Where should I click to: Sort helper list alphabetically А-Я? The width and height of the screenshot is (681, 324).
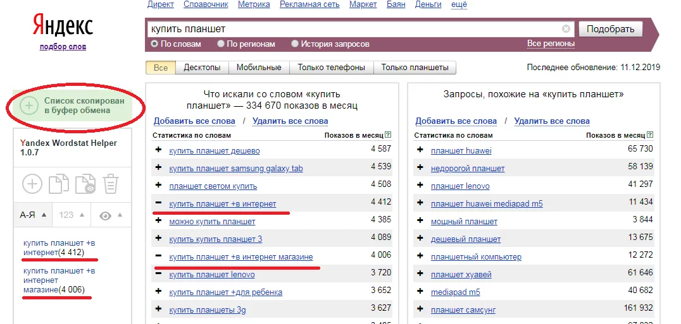tap(33, 215)
